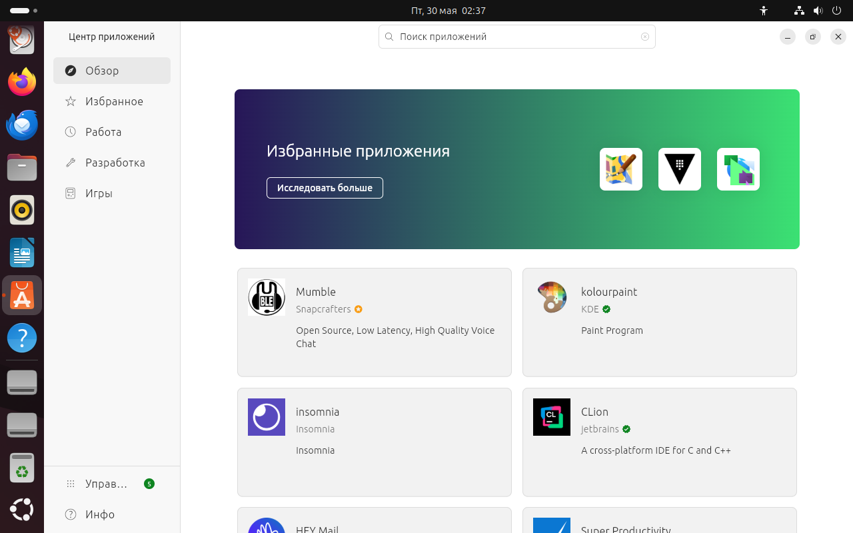Viewport: 853px width, 533px height.
Task: Open the HEY Mail app icon
Action: 267,526
